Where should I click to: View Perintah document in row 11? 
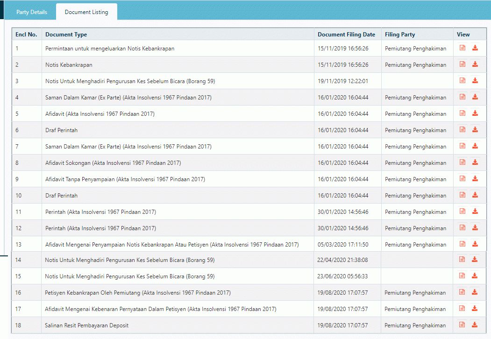tap(463, 212)
